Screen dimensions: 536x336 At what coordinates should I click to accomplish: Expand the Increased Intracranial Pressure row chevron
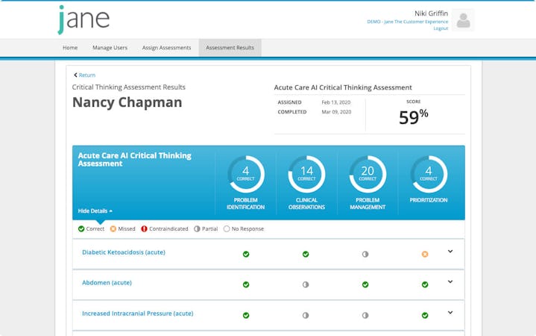(x=450, y=313)
